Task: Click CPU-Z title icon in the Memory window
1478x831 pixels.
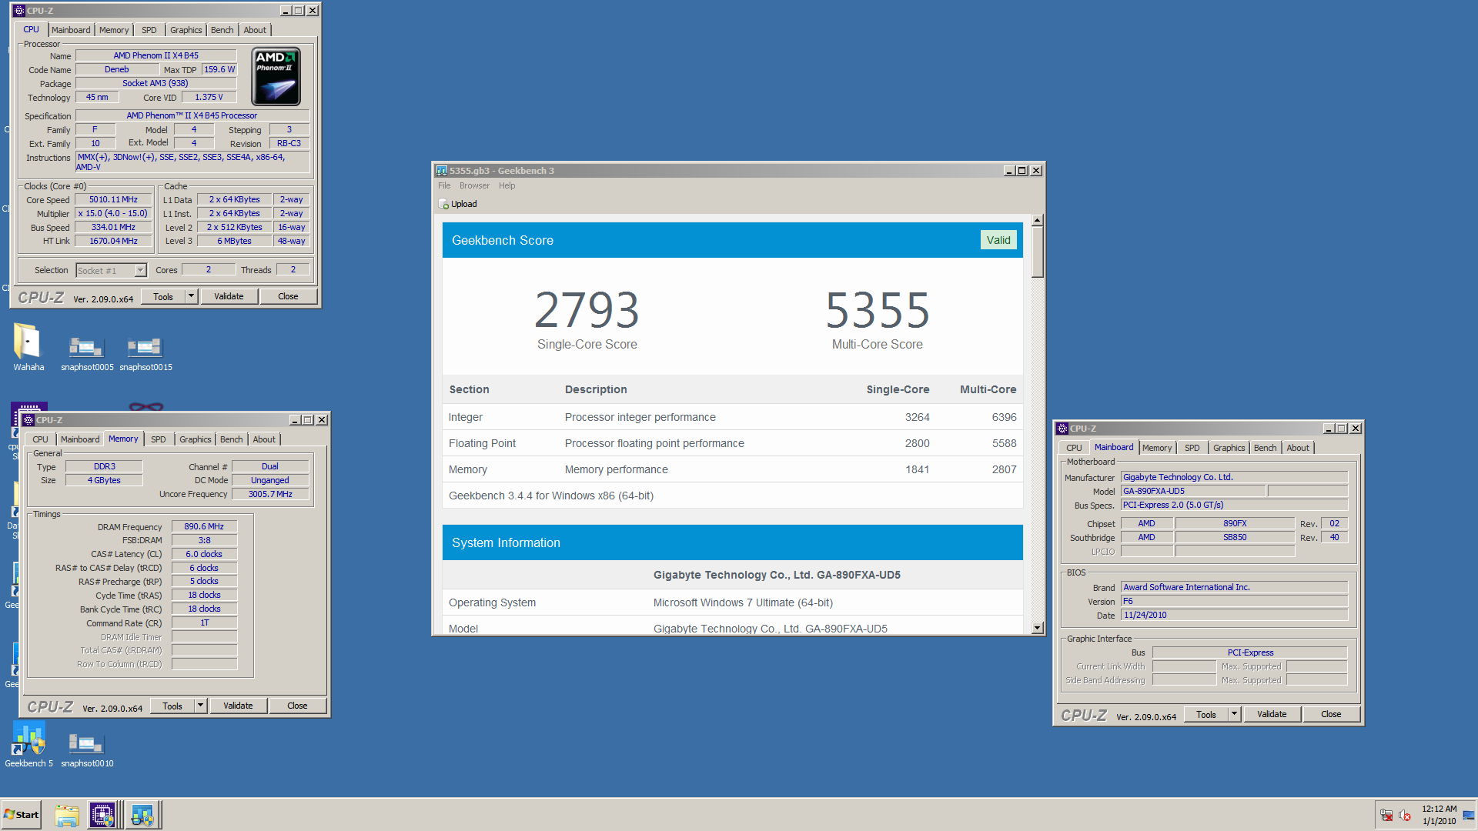Action: tap(28, 420)
